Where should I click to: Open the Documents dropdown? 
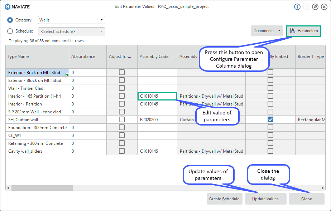267,31
